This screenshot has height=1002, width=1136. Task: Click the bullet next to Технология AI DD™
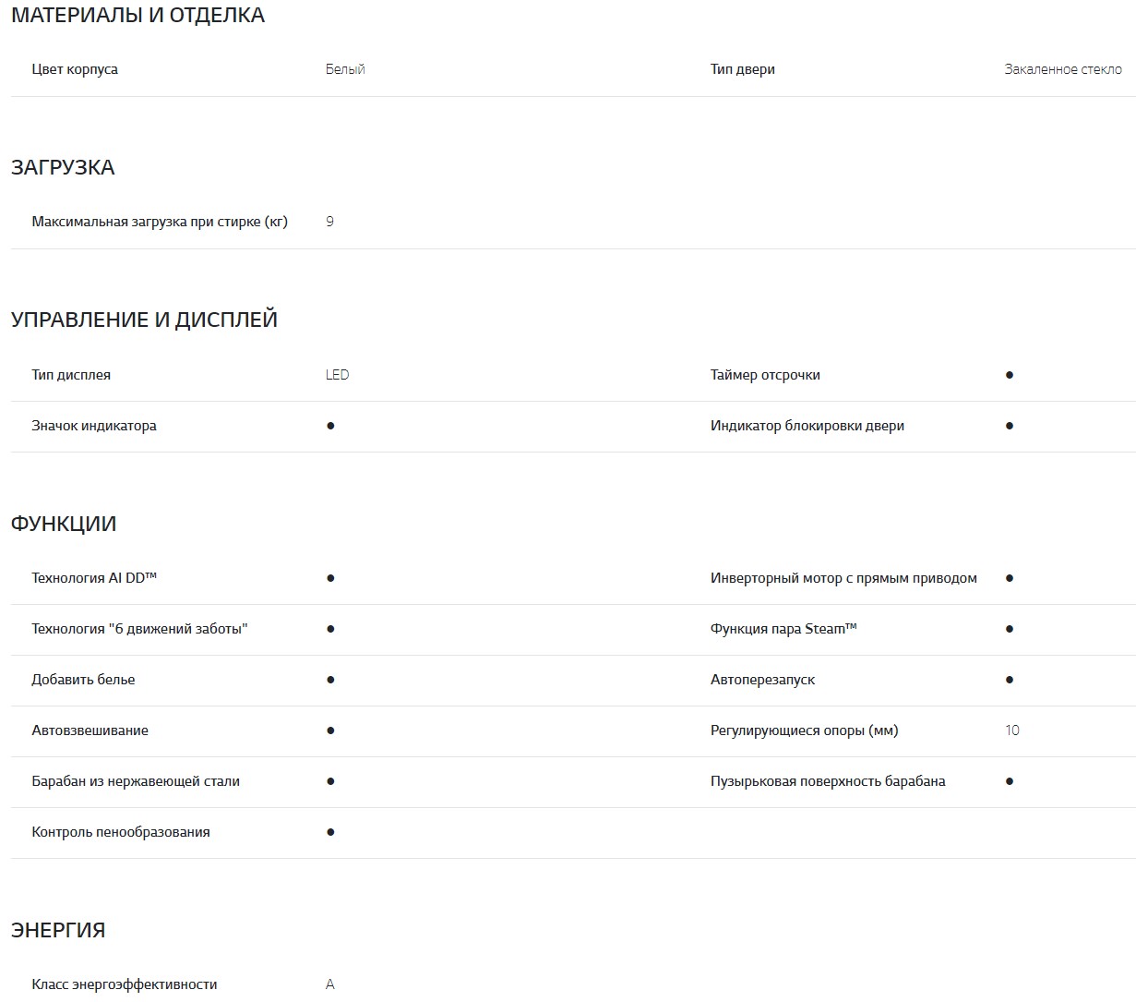tap(330, 578)
